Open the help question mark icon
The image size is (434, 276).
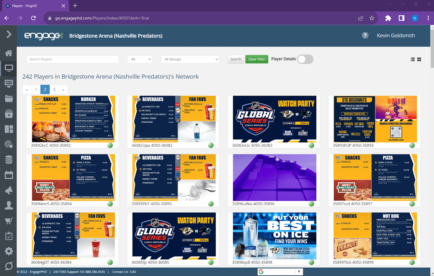[365, 35]
